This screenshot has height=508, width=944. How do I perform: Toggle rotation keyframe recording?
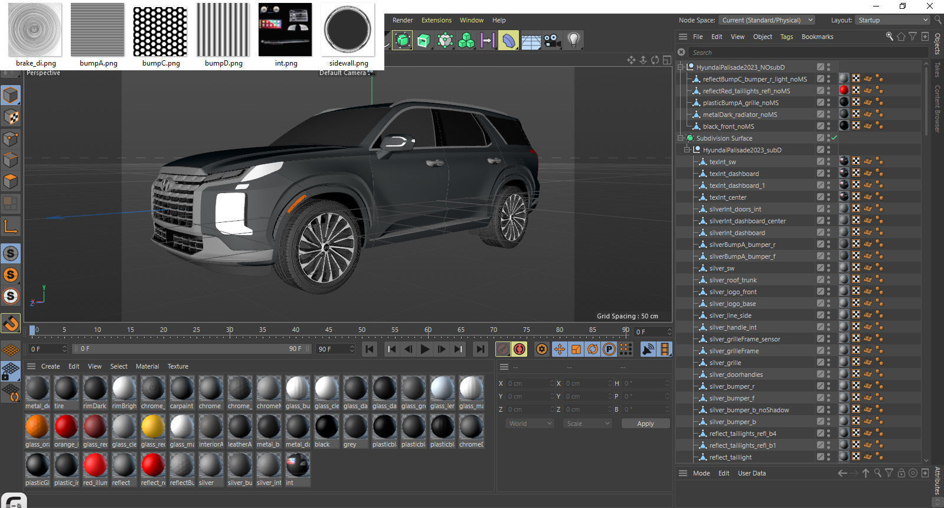pyautogui.click(x=593, y=349)
